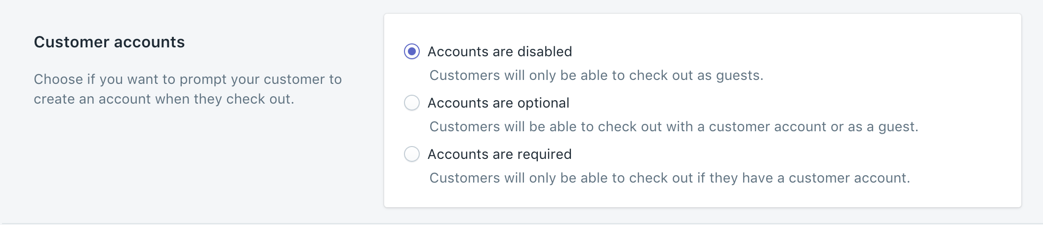
Task: Click the "Customer accounts" section heading
Action: pos(109,42)
